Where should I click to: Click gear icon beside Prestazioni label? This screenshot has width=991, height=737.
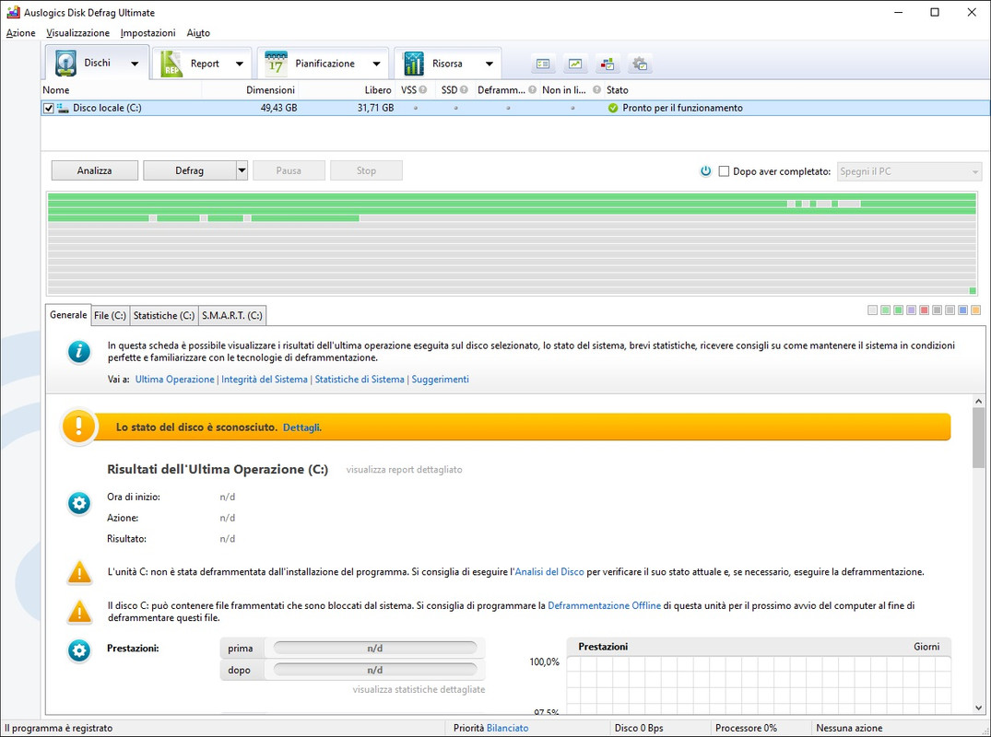[x=79, y=650]
